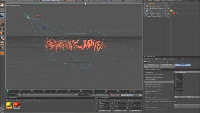Toggle the Использовать обрез checkbox
The height and width of the screenshot is (113, 200).
click(x=175, y=89)
